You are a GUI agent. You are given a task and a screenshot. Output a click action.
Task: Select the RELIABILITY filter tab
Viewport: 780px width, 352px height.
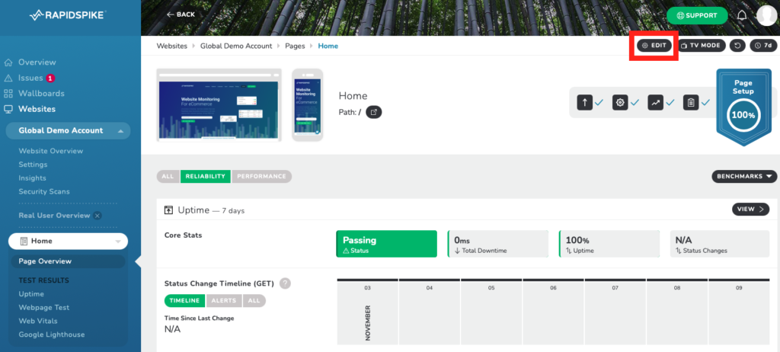click(x=206, y=176)
